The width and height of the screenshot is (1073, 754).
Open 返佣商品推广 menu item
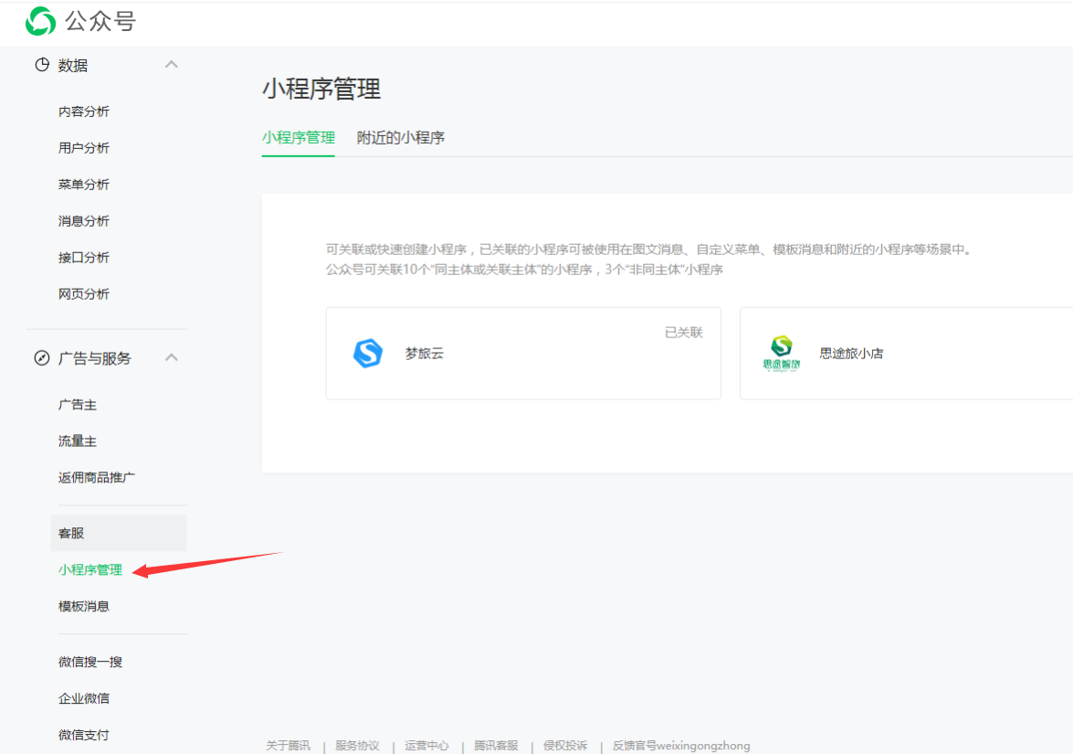click(x=97, y=478)
